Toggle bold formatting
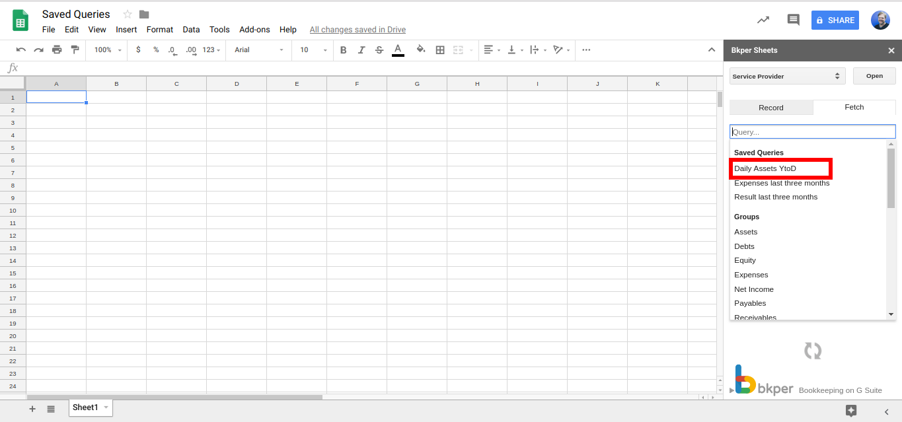Image resolution: width=902 pixels, height=422 pixels. [343, 50]
